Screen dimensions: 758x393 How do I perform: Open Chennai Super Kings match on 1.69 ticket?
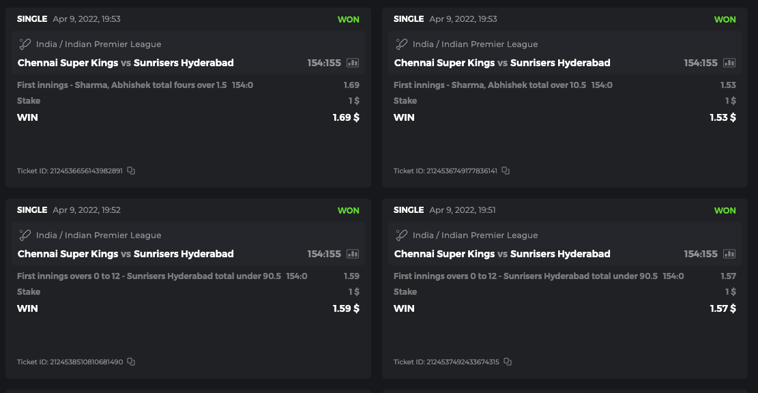pyautogui.click(x=68, y=63)
